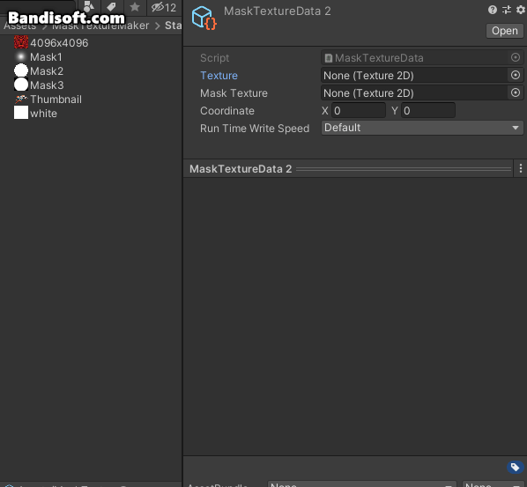The image size is (527, 487).
Task: Click the Mask3 white circle thumbnail
Action: (x=21, y=85)
